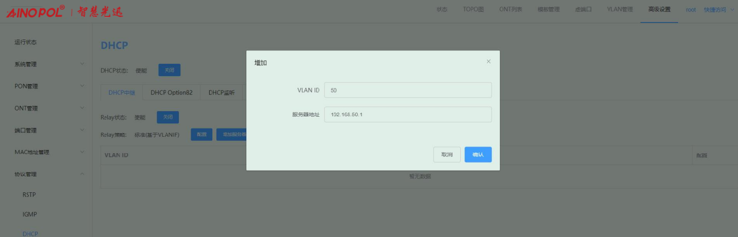Image resolution: width=738 pixels, height=237 pixels.
Task: Turn off DHCP状态 with 关闭 button
Action: click(169, 70)
